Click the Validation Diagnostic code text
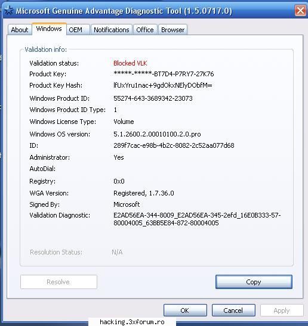 click(197, 219)
